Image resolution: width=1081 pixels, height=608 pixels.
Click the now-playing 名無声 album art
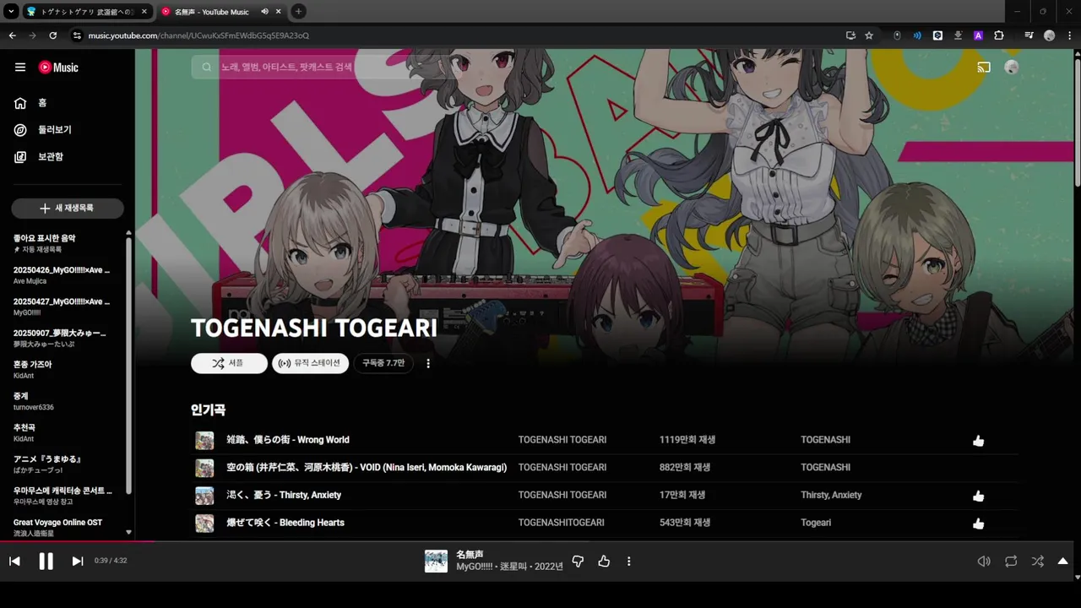(436, 562)
